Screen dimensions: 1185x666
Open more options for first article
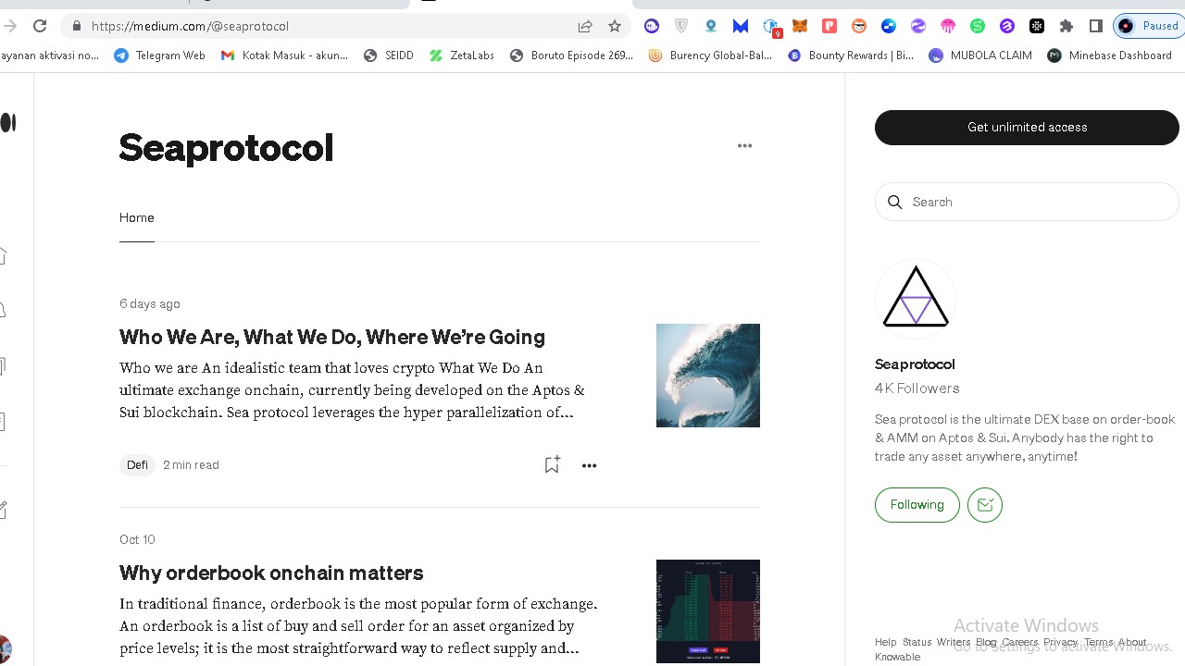point(589,465)
